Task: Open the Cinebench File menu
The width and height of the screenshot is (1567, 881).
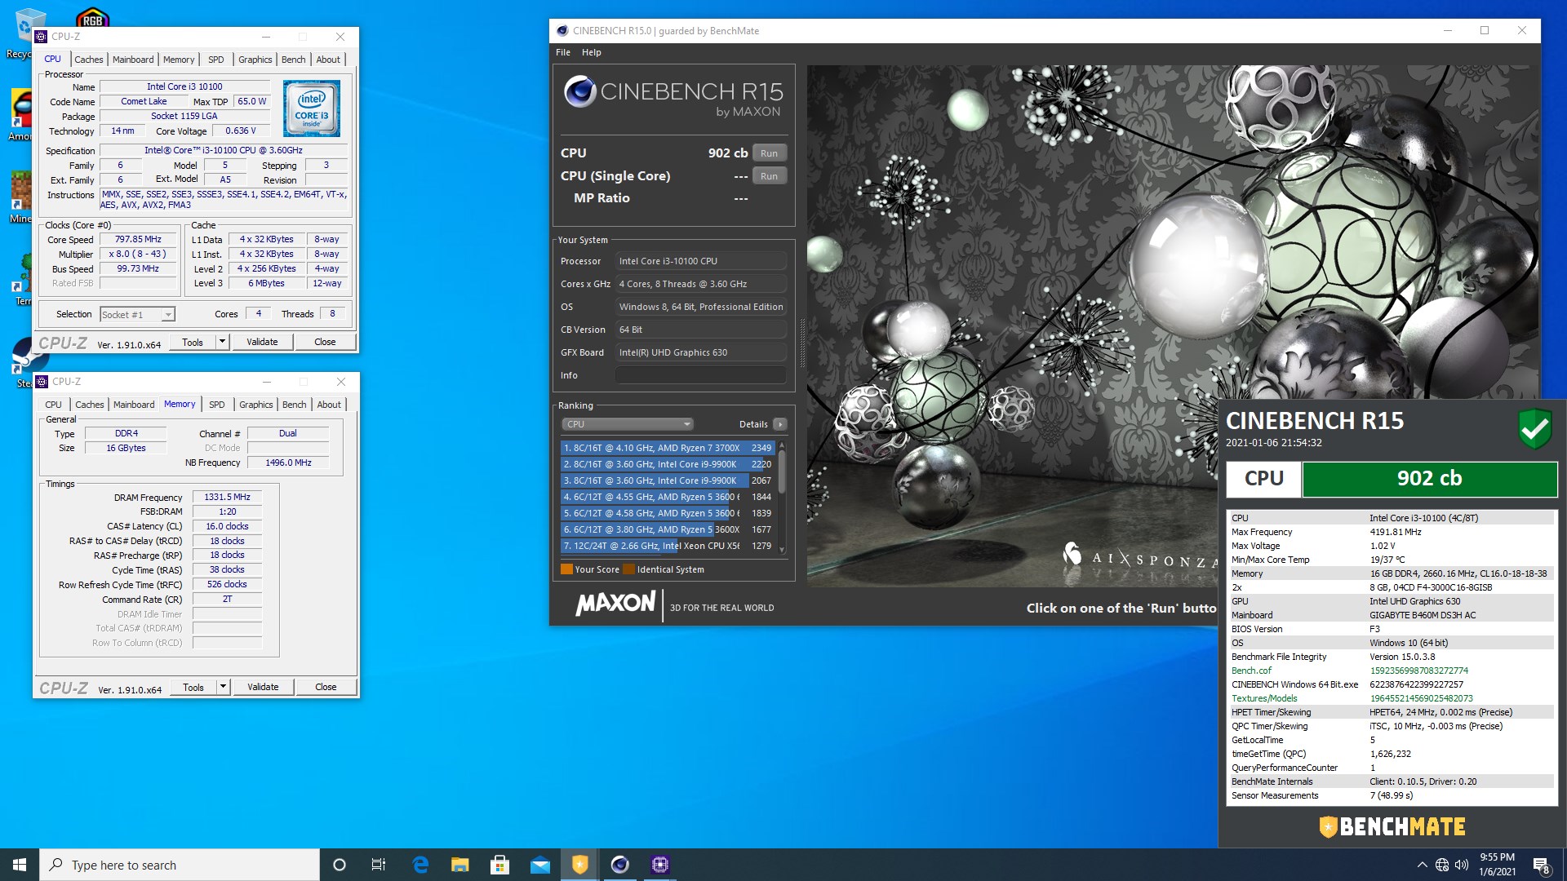Action: coord(563,52)
